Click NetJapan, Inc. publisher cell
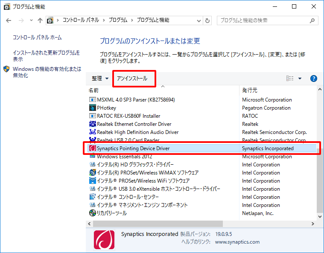The image size is (324, 253). coord(258,213)
